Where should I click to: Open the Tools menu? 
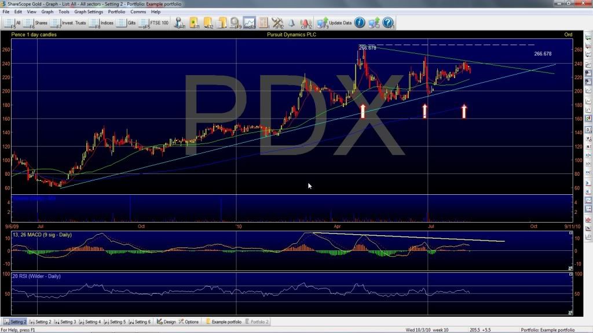(64, 12)
